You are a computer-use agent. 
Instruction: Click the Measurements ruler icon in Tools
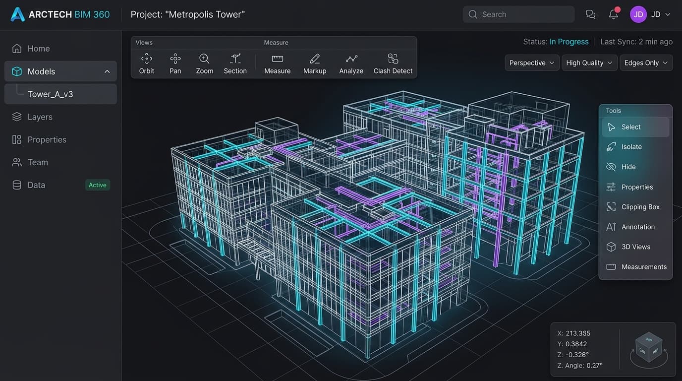(611, 267)
